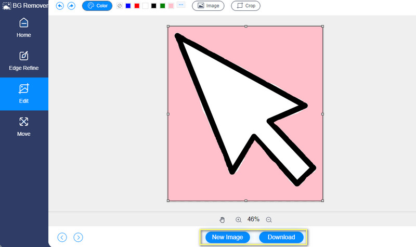Image resolution: width=416 pixels, height=247 pixels.
Task: Click the New Image button
Action: (x=228, y=237)
